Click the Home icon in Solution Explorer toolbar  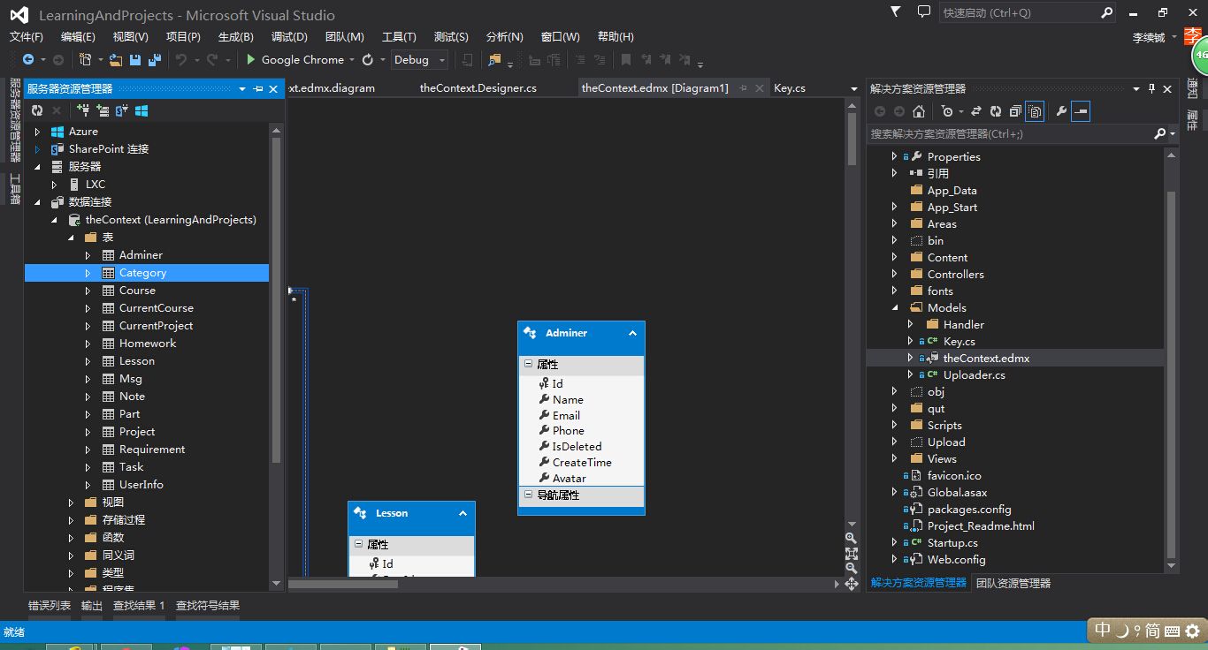pyautogui.click(x=918, y=110)
